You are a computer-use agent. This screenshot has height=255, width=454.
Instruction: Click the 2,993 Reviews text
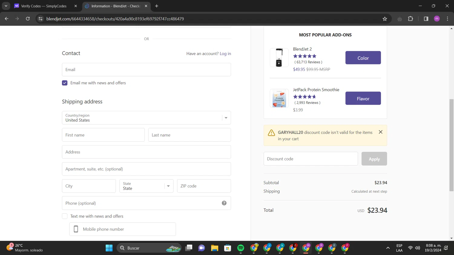tap(307, 103)
